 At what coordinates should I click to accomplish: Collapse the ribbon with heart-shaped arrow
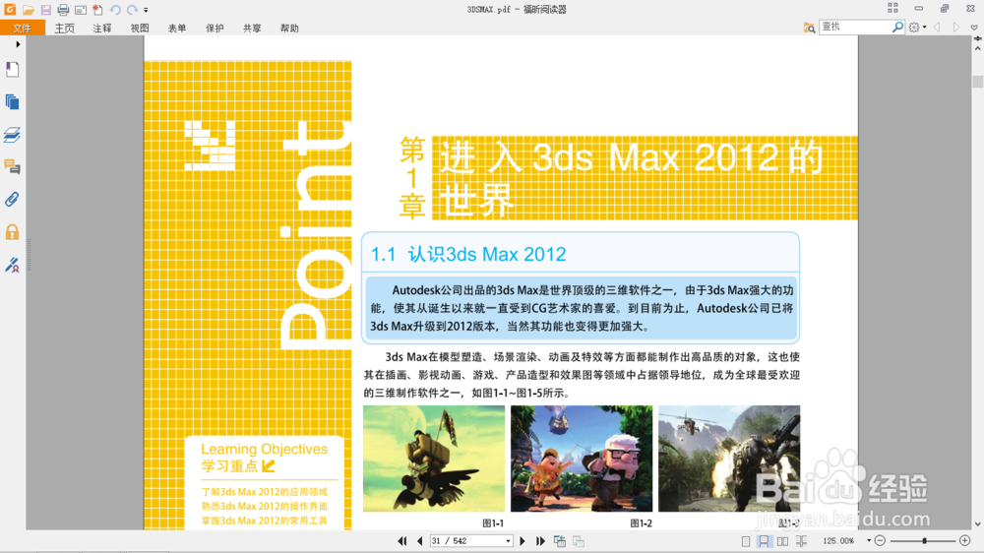pos(974,28)
